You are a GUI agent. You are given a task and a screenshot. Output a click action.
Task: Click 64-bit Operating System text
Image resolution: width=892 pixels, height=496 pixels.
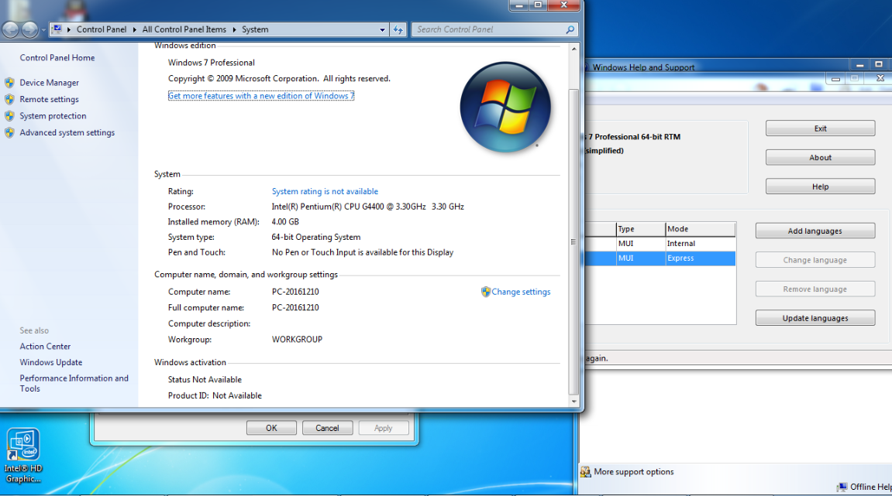click(315, 237)
